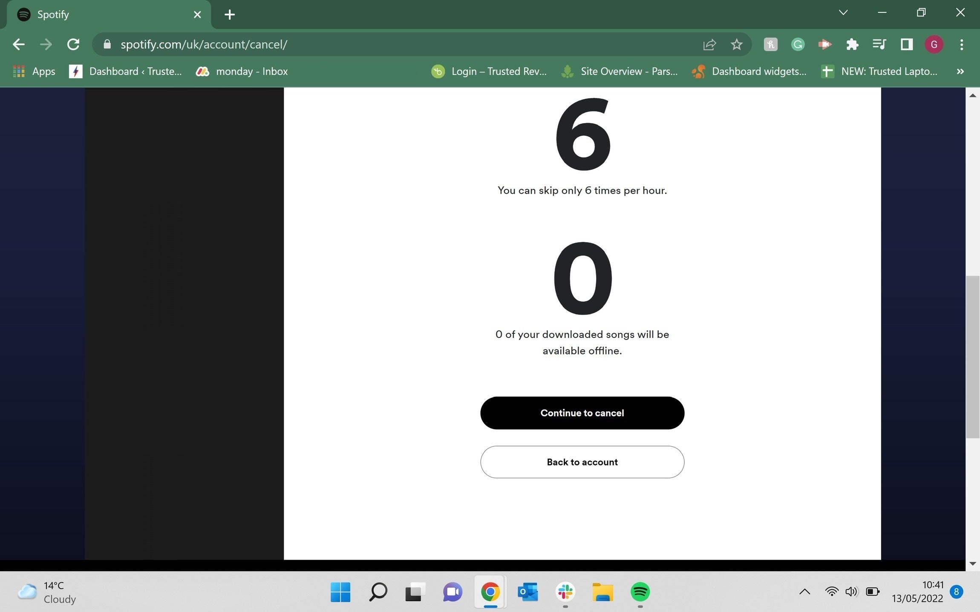Open the Extensions puzzle piece menu
The image size is (980, 612).
[852, 44]
